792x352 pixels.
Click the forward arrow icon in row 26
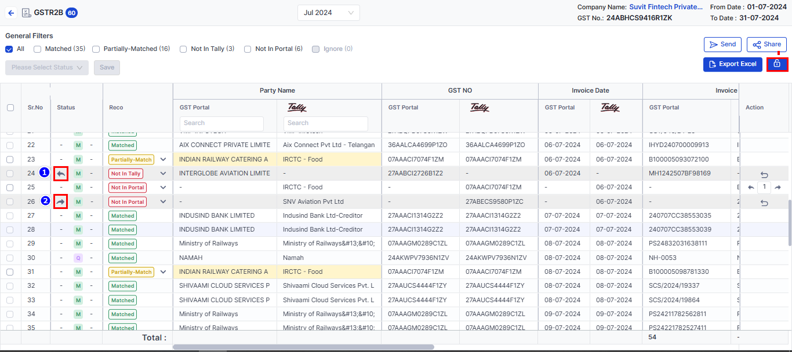[61, 201]
